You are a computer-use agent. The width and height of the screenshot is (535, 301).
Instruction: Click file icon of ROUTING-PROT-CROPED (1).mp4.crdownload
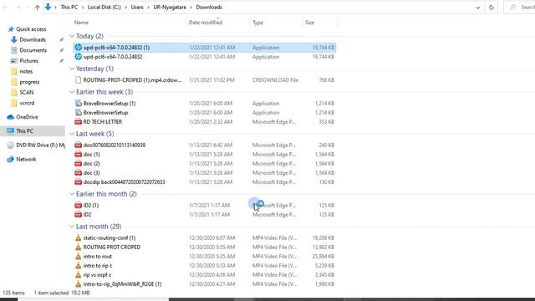click(78, 80)
